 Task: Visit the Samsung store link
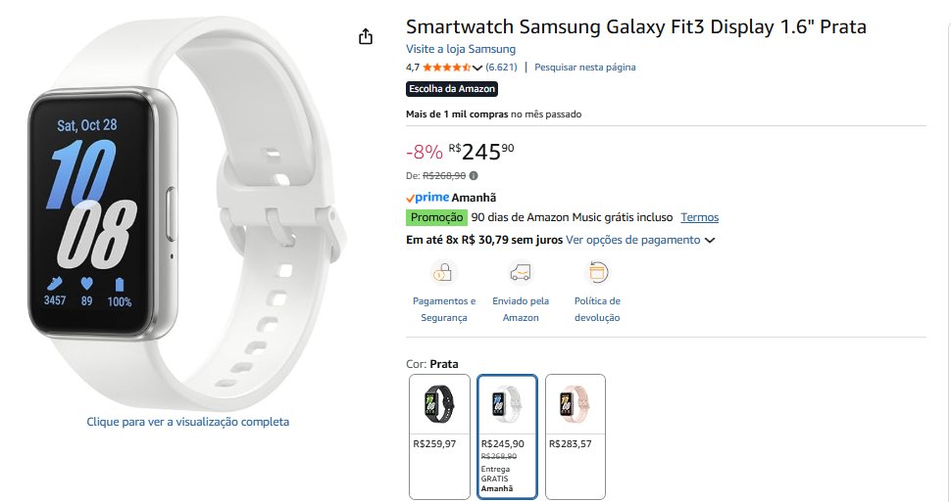[x=461, y=49]
